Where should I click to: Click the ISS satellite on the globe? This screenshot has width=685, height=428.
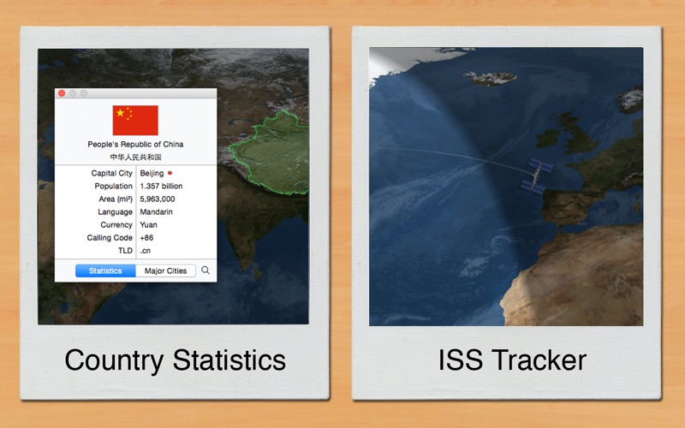(x=536, y=176)
